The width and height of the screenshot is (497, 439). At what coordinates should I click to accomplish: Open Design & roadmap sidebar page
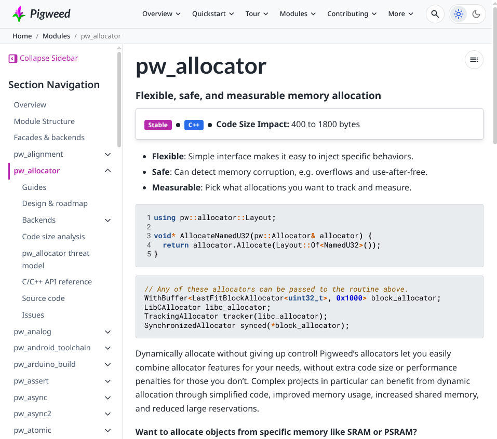tap(55, 203)
